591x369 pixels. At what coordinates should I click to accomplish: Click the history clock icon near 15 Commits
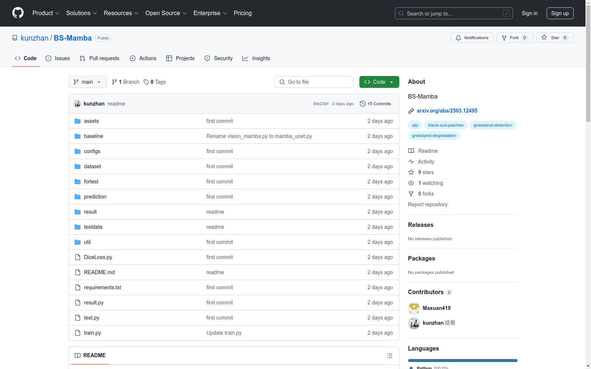pyautogui.click(x=363, y=104)
